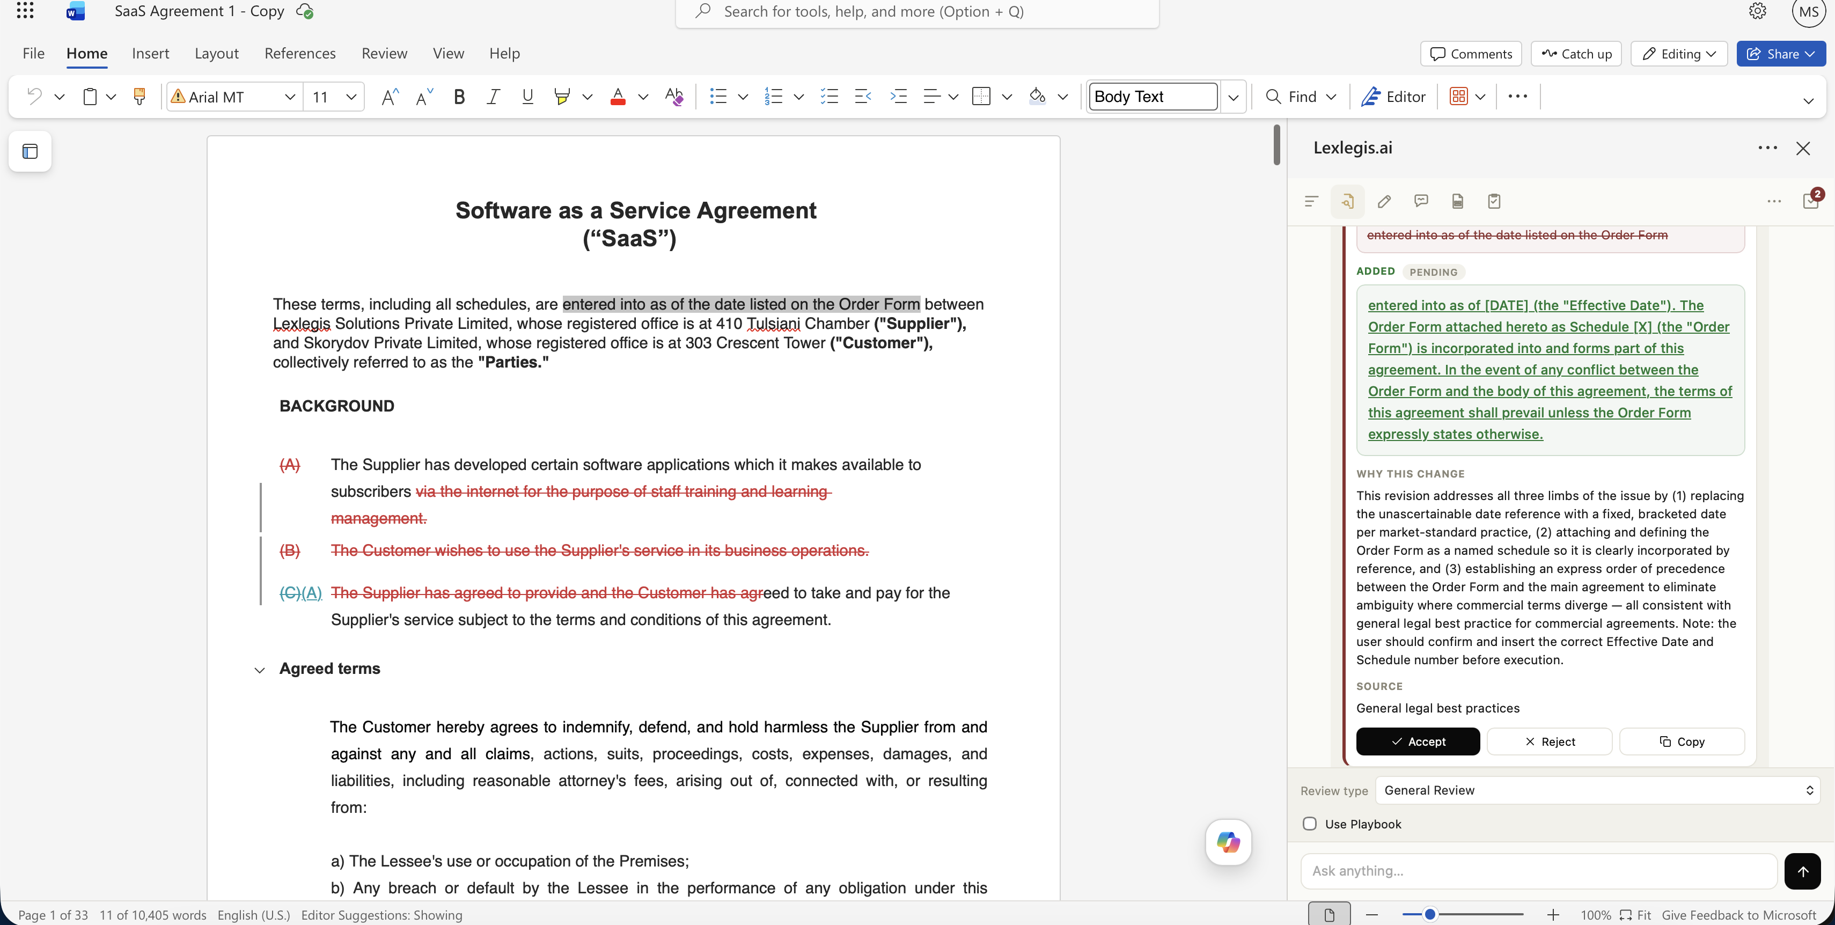Open the settings gear
The height and width of the screenshot is (925, 1835).
click(1757, 11)
